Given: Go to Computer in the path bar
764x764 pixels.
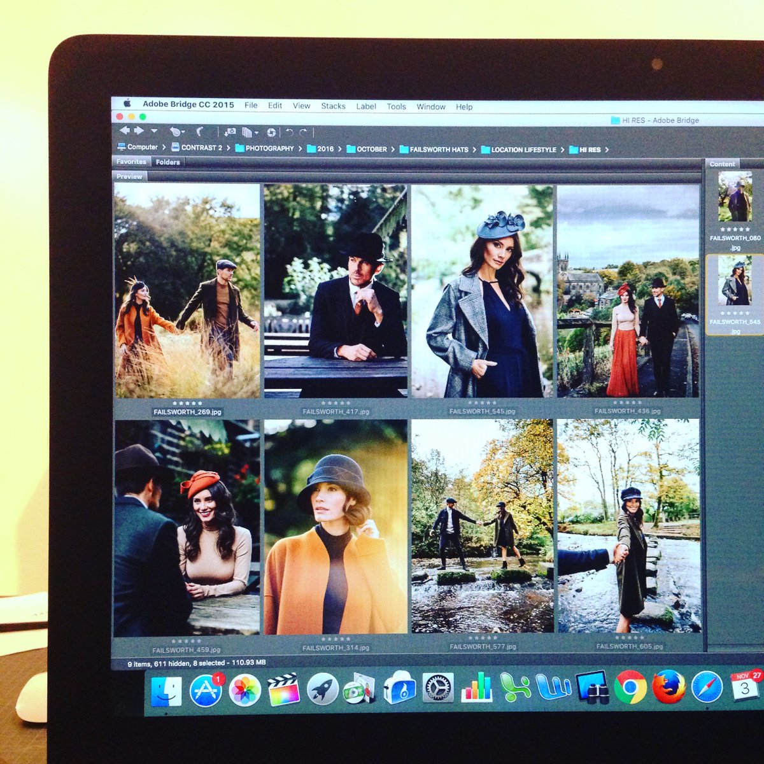Looking at the screenshot, I should [138, 147].
